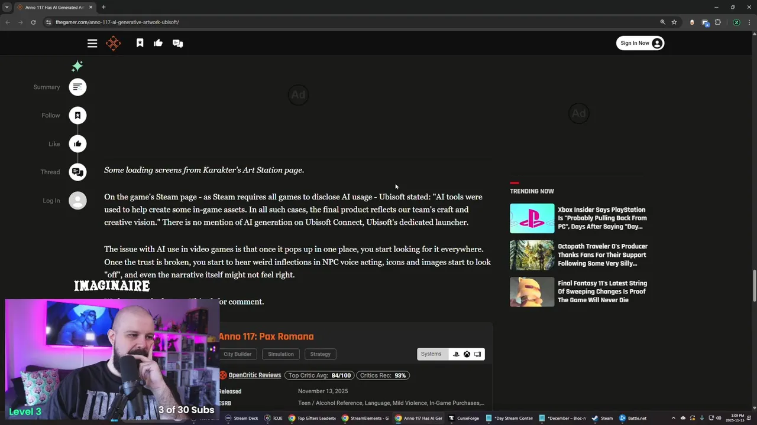Open Steam from the taskbar
Viewport: 757px width, 425px height.
point(603,418)
